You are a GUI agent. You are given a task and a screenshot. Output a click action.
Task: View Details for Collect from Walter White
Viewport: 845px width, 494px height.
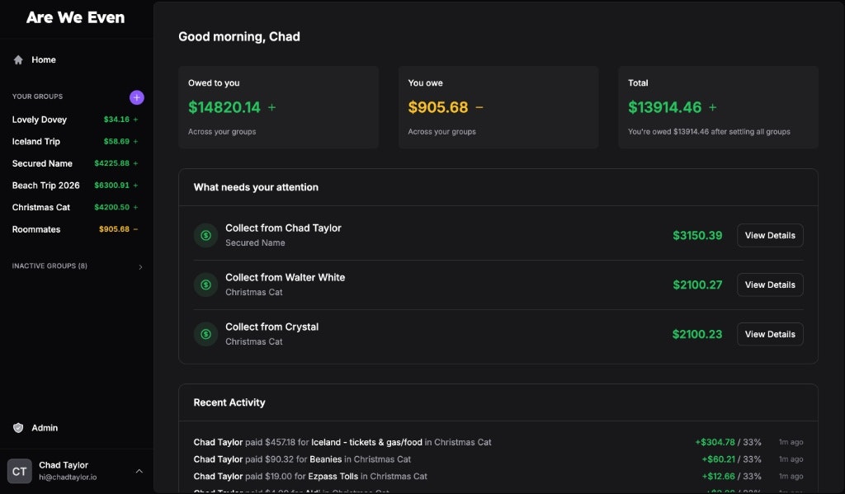point(769,285)
